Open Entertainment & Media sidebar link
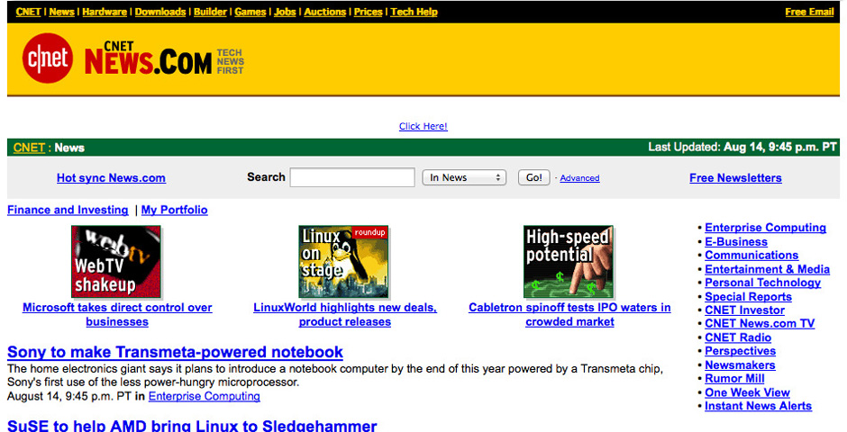Viewport: 847px width, 432px height. pos(767,269)
